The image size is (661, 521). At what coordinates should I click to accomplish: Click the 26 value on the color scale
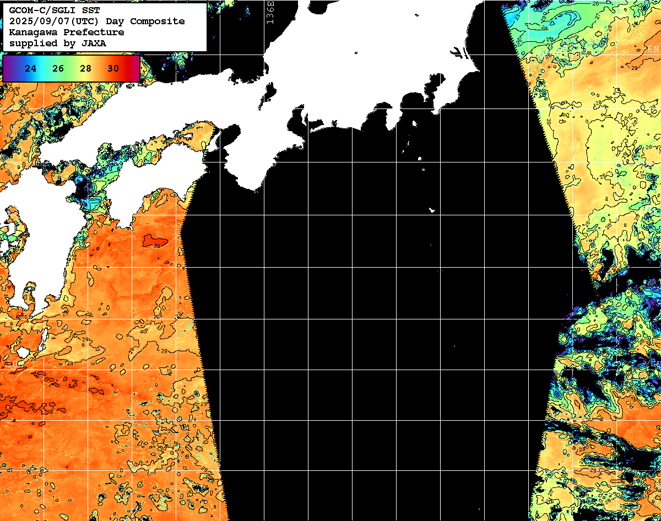click(58, 69)
